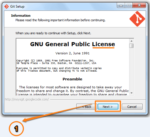Click the Git icon in the title bar

(x=7, y=7)
